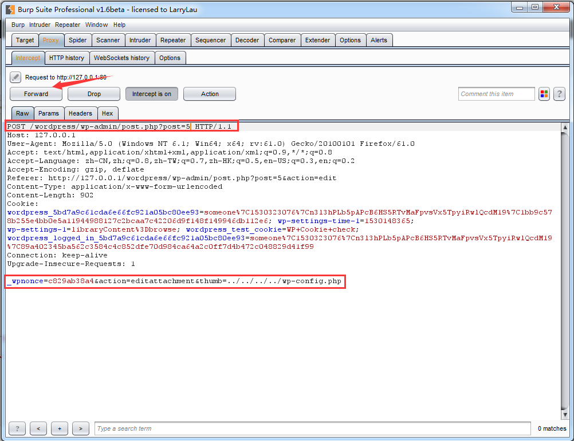The image size is (574, 441).
Task: Click the Comment this item field
Action: point(497,94)
